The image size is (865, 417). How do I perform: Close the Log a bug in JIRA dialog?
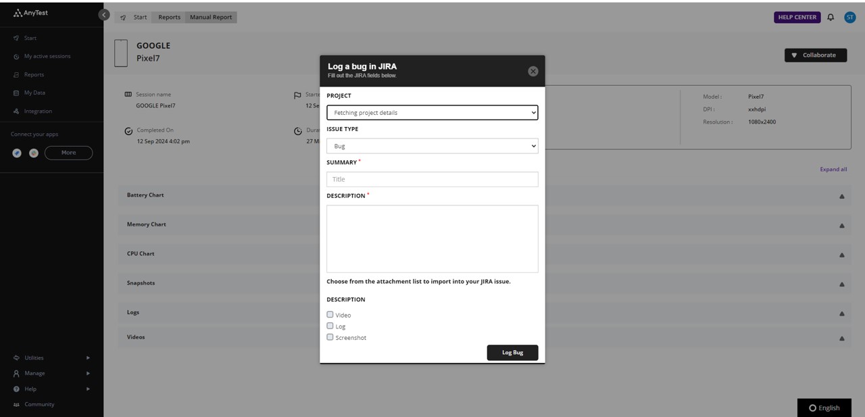click(x=533, y=71)
